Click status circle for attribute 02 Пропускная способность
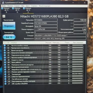Image resolution: width=93 pixels, height=93 pixels. click(x=5, y=48)
